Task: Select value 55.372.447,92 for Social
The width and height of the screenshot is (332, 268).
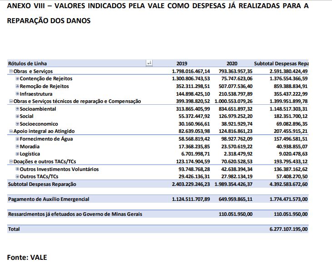Action: 194,116
